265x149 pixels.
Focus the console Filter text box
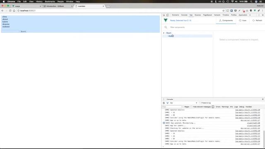171,107
